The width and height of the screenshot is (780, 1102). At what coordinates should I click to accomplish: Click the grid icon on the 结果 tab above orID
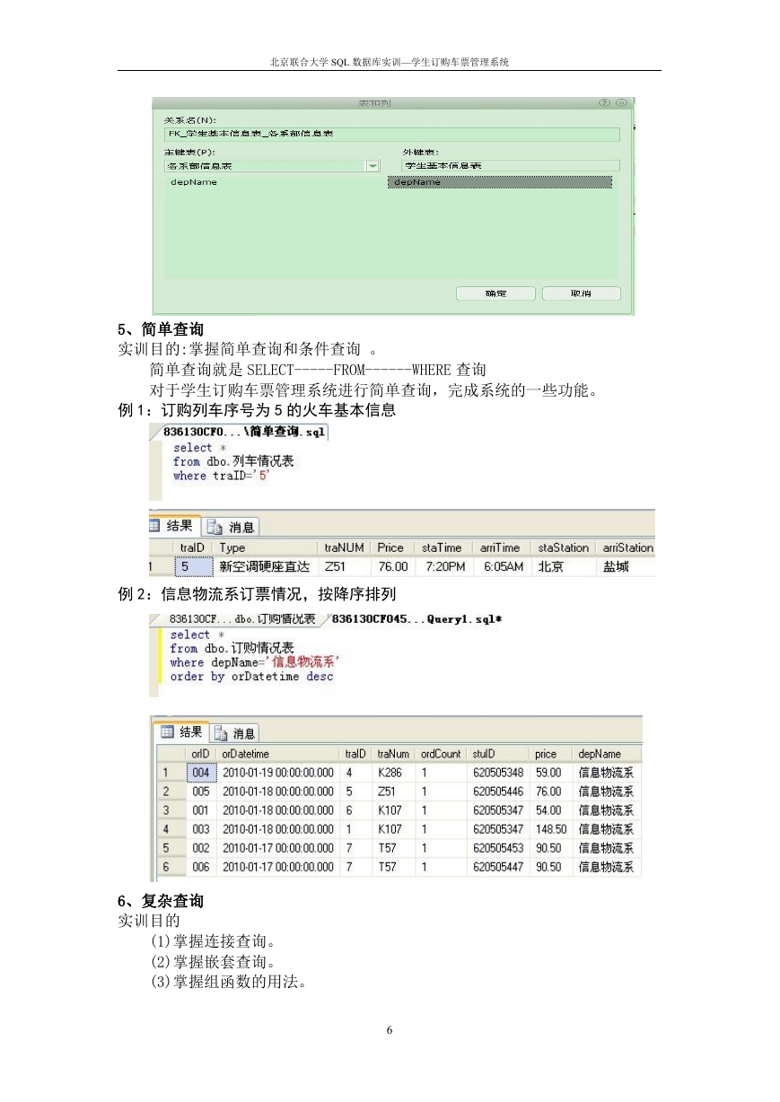tap(167, 731)
